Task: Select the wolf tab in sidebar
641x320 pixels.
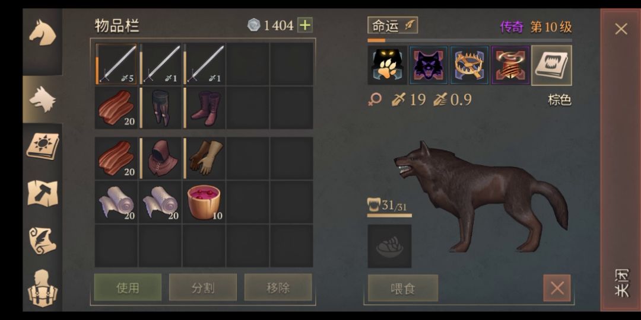Action: click(x=43, y=99)
